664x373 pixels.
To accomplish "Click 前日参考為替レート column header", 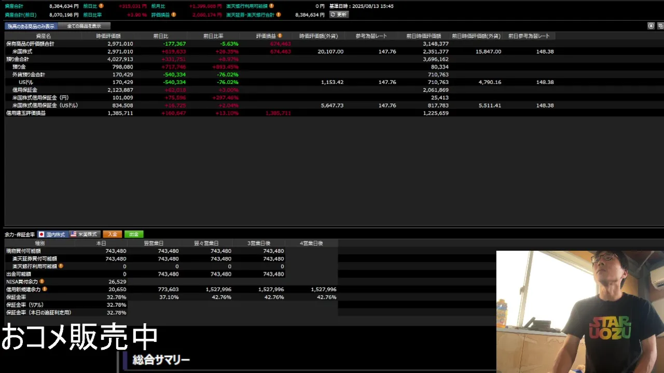I will point(529,36).
